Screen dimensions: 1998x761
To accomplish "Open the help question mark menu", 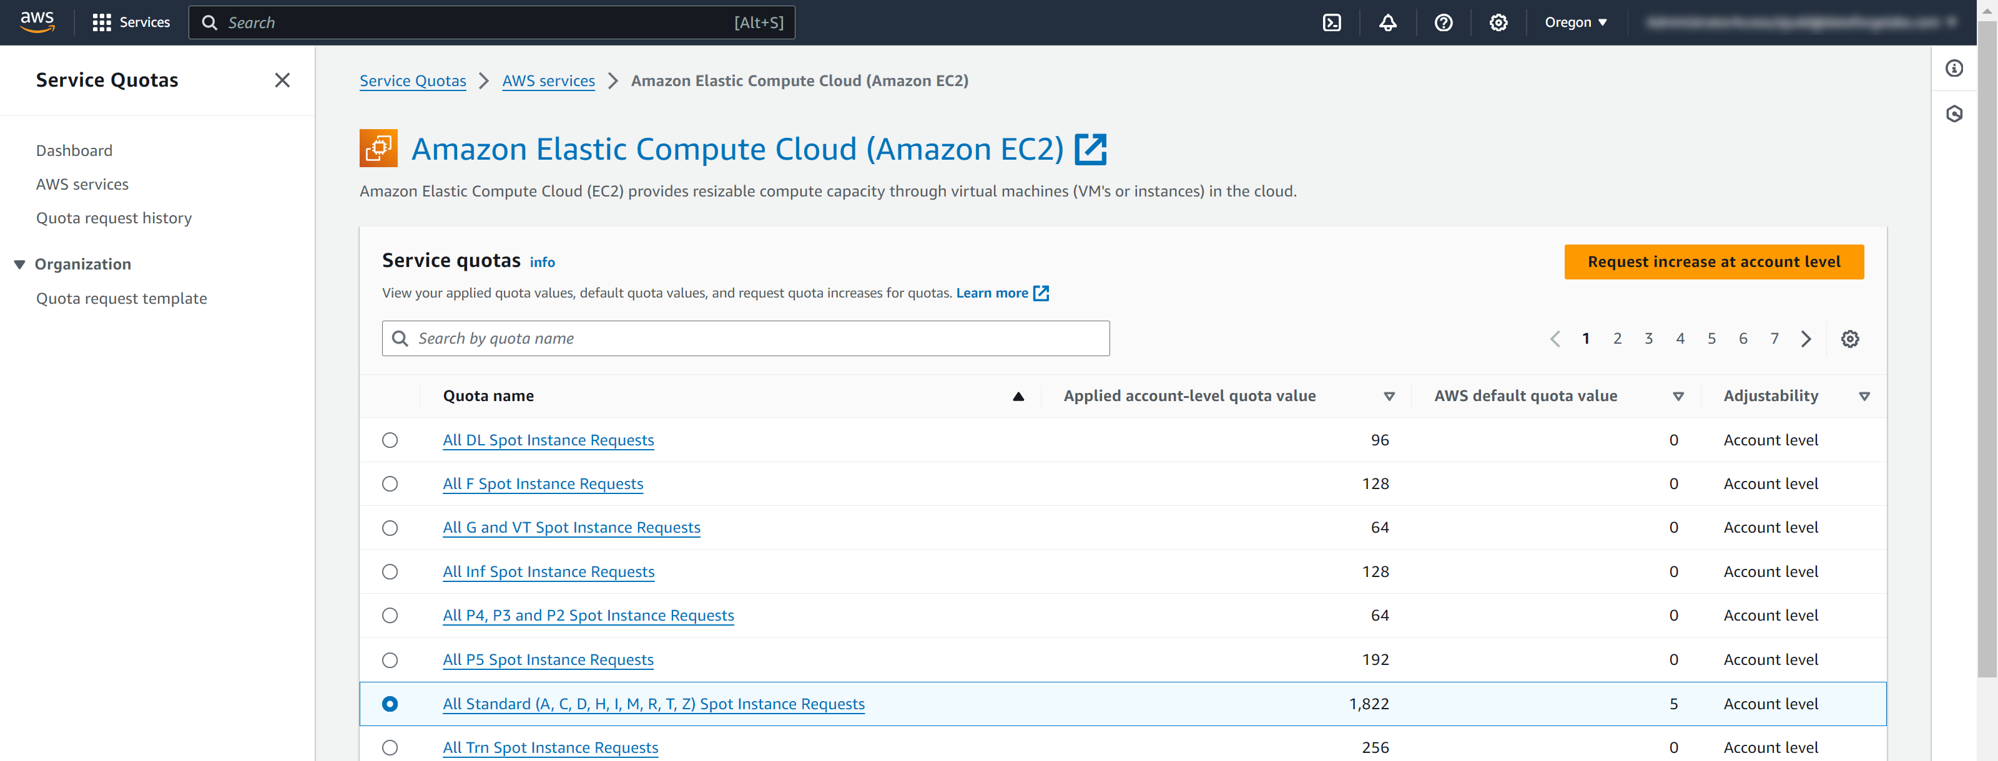I will [1443, 22].
